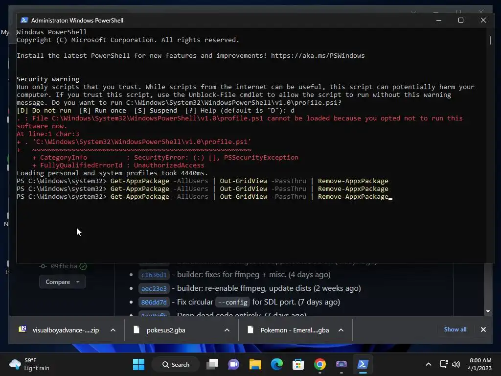
Task: Expand options for the visualboyadvance zip download
Action: (113, 330)
